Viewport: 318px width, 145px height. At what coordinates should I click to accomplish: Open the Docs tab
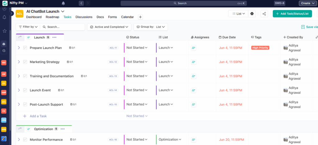(100, 17)
